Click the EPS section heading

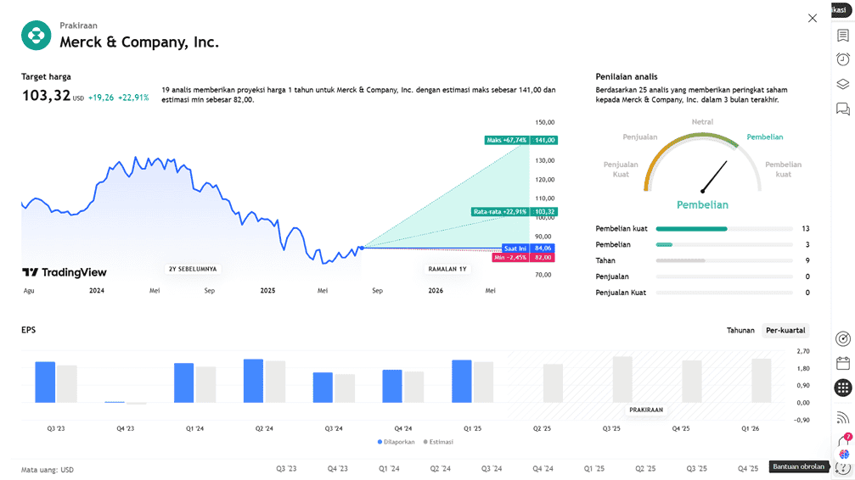coord(28,330)
